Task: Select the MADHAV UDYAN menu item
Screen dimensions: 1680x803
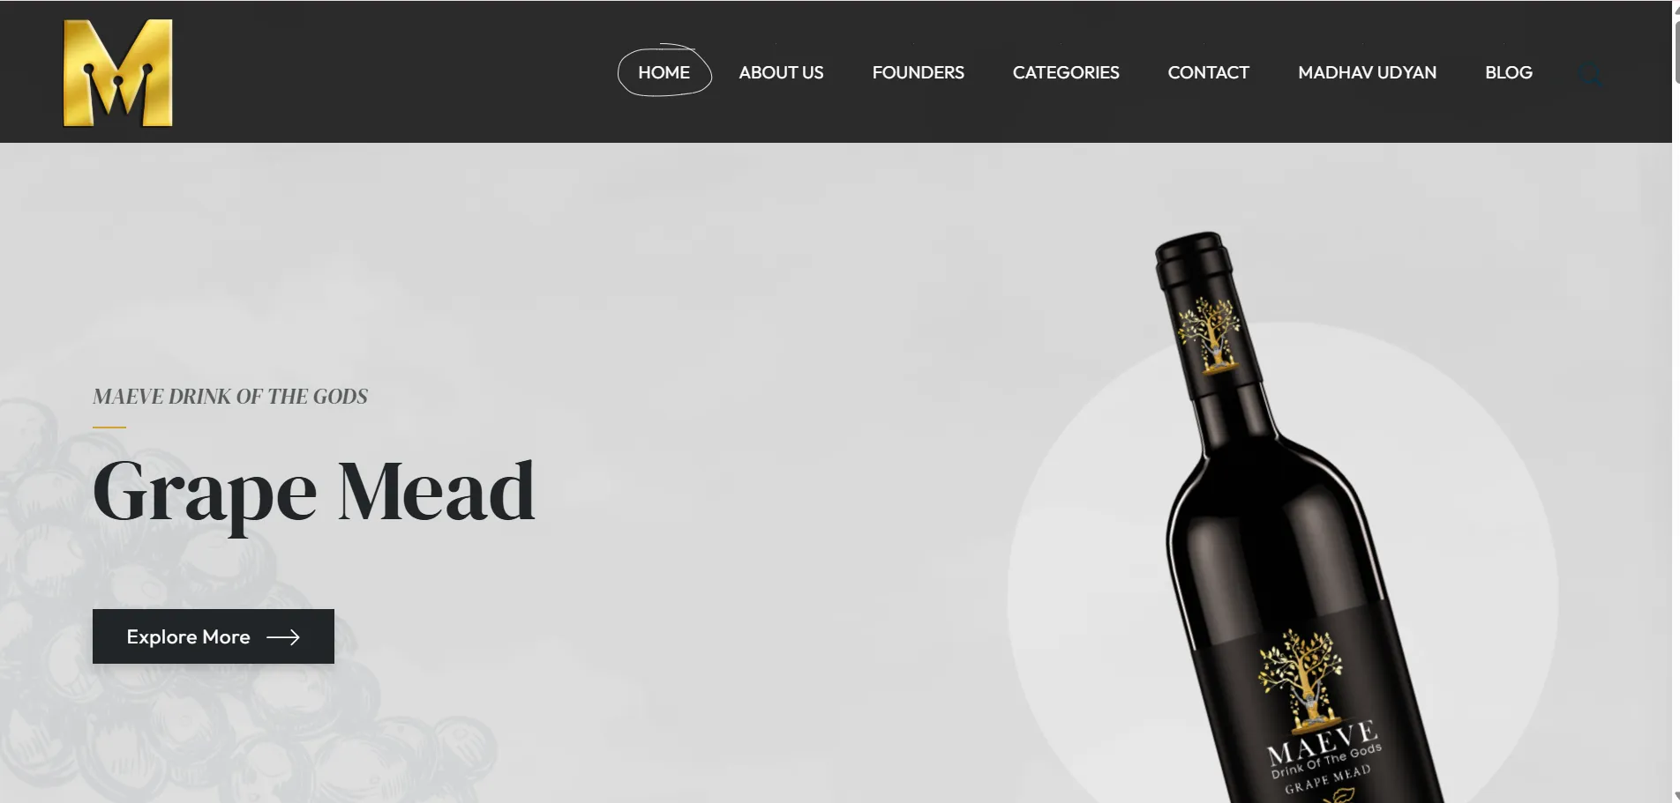Action: pos(1367,72)
